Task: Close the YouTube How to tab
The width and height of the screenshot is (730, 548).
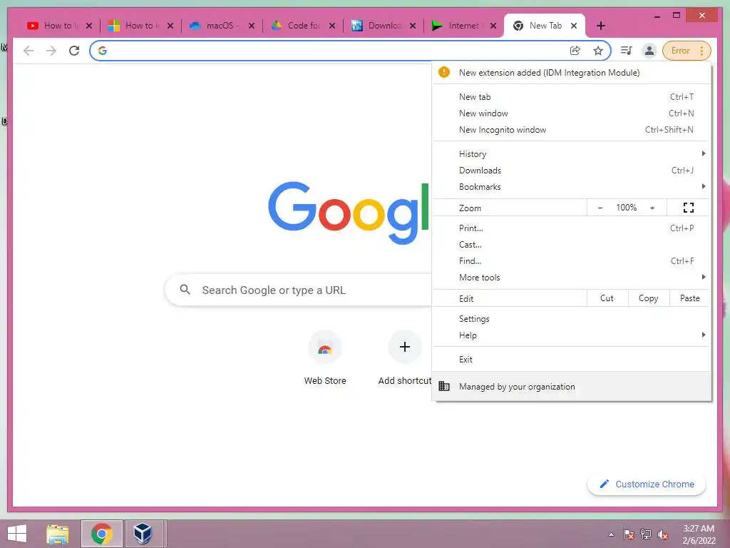Action: 89,26
